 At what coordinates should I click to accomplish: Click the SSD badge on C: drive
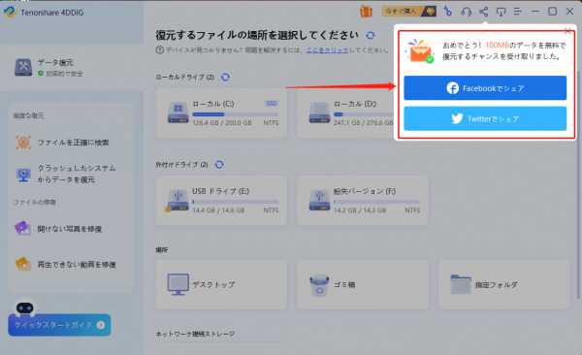pyautogui.click(x=272, y=103)
